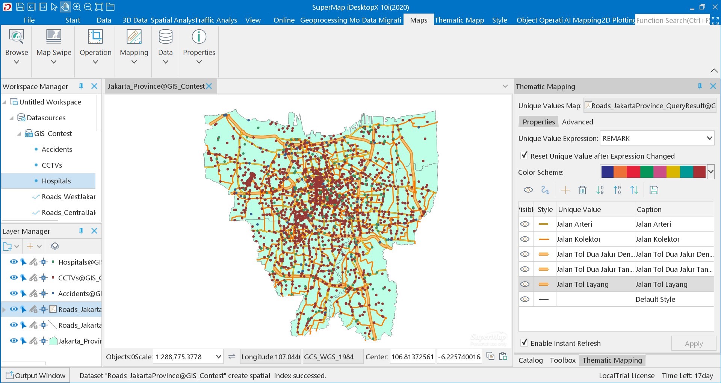721x383 pixels.
Task: Open the Browse tool group
Action: click(17, 47)
